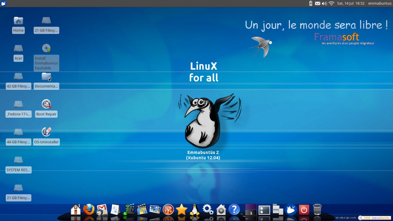Launch Boot Repair from desktop
Screen dimensions: 393x221
[x=46, y=104]
